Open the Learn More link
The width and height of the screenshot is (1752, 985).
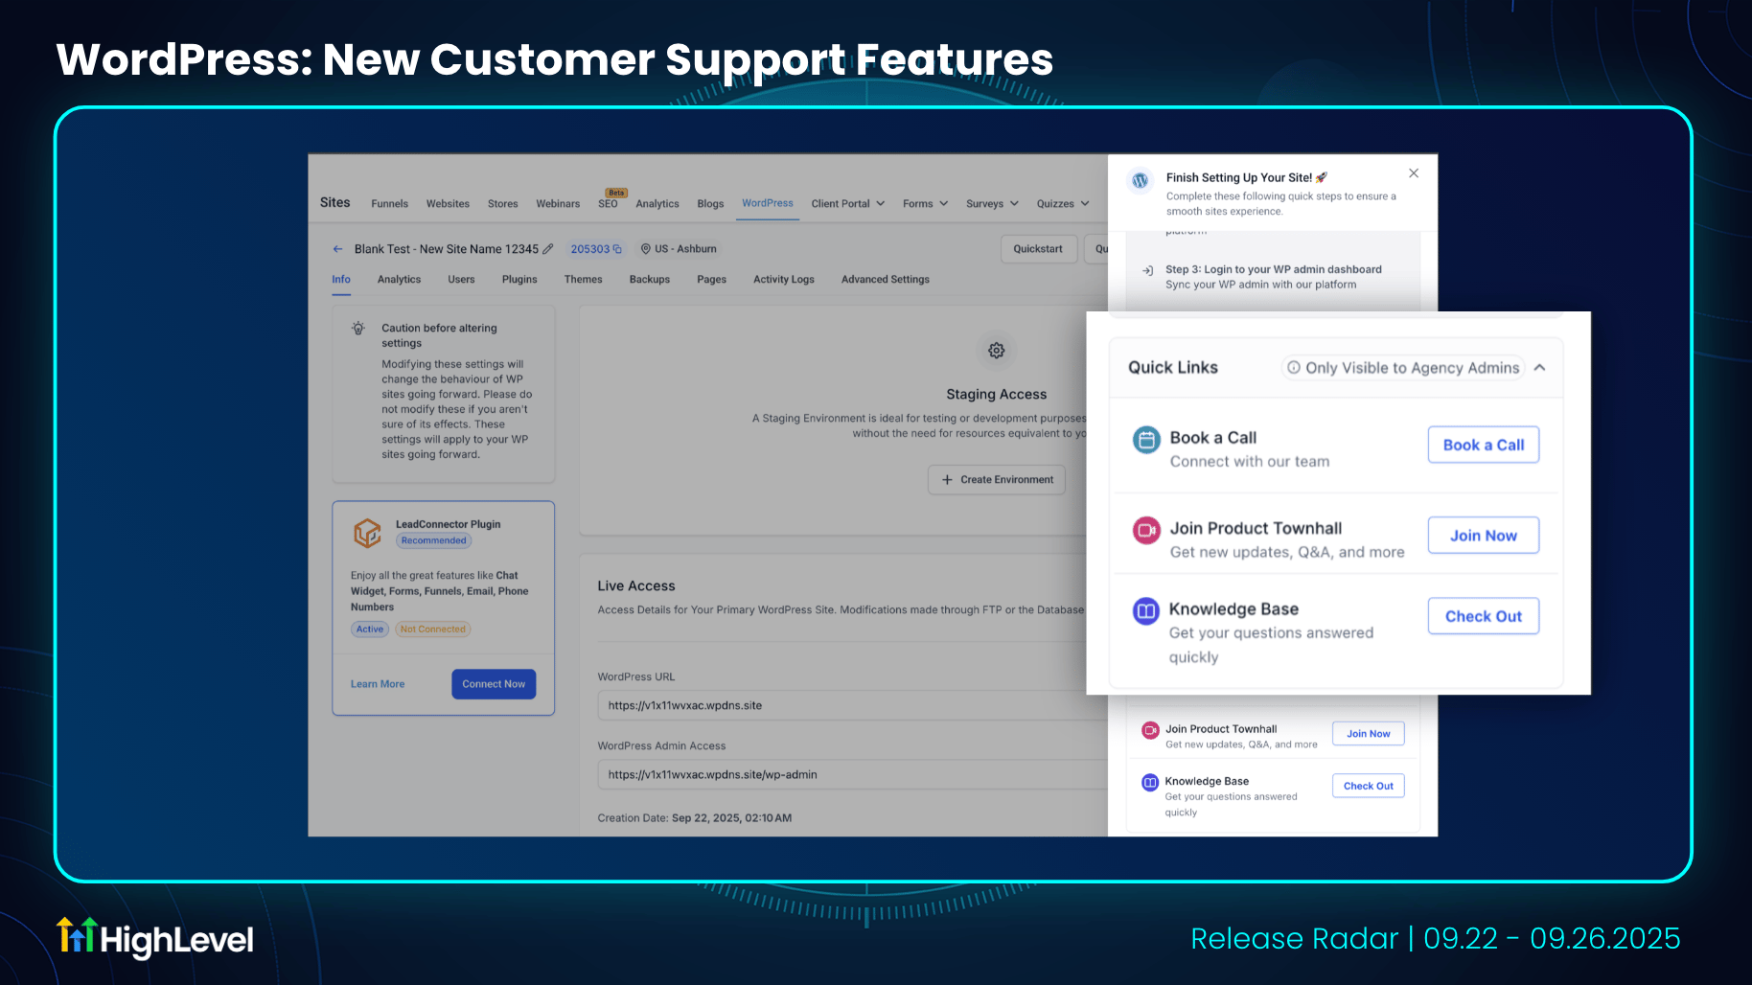378,684
